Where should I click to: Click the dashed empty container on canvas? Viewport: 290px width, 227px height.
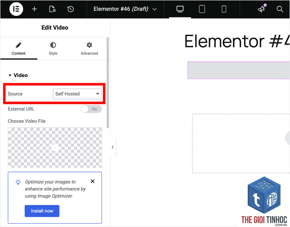pyautogui.click(x=241, y=143)
